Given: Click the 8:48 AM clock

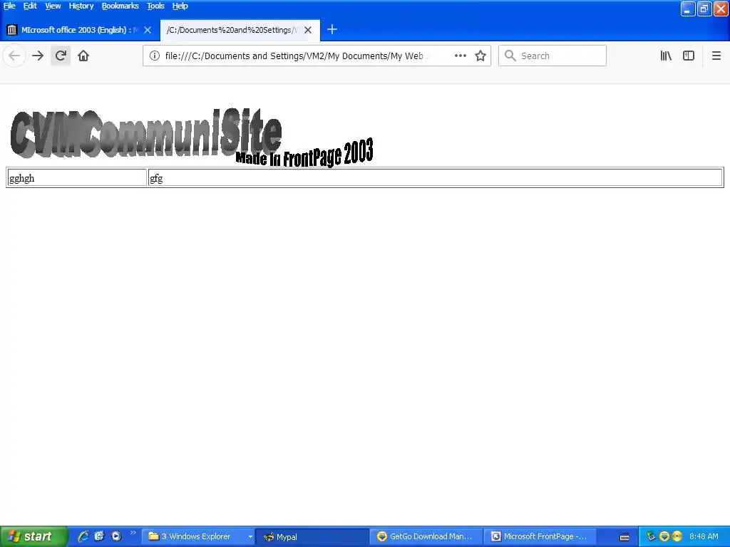Looking at the screenshot, I should point(704,536).
